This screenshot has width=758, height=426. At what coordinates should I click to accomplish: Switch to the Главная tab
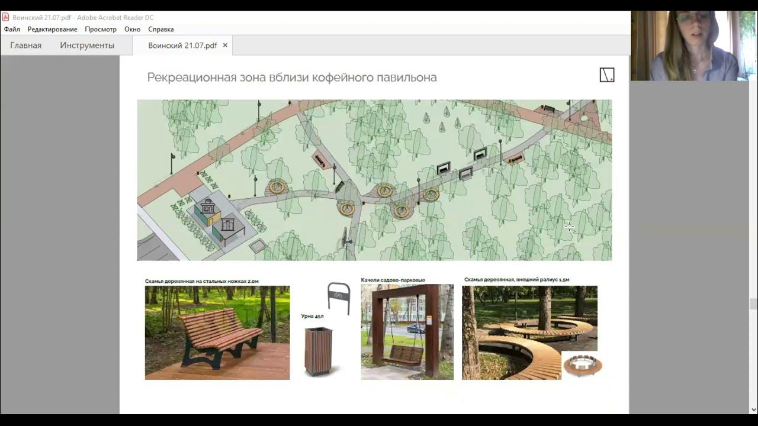(x=25, y=46)
